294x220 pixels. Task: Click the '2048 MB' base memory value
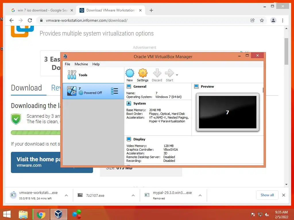155,110
